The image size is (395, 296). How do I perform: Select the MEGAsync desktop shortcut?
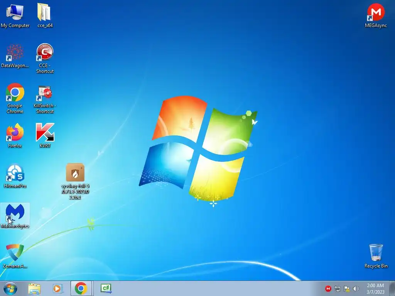pyautogui.click(x=376, y=15)
